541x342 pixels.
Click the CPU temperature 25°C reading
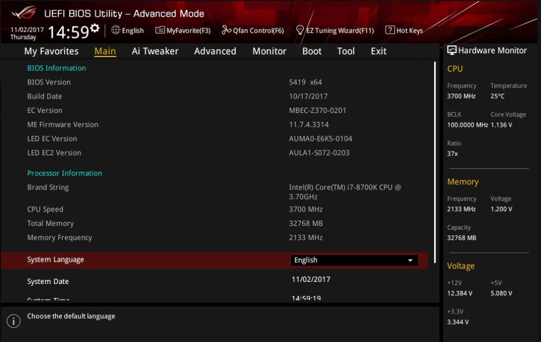tap(498, 96)
